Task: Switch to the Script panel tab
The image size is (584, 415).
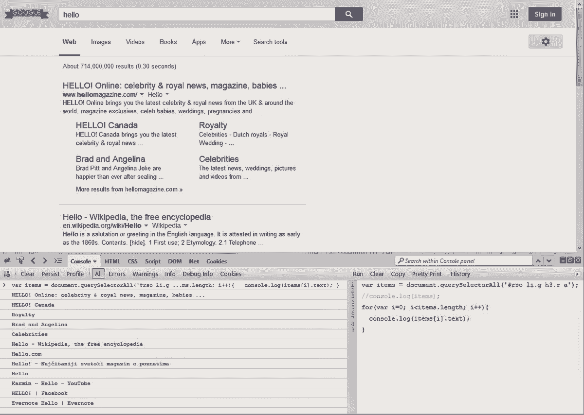Action: pyautogui.click(x=152, y=261)
